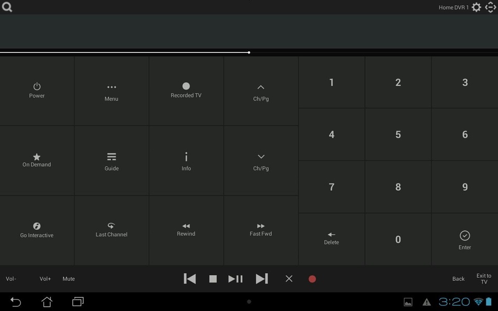Image resolution: width=498 pixels, height=311 pixels.
Task: Tap the remote layout icon beside gear
Action: click(x=490, y=7)
